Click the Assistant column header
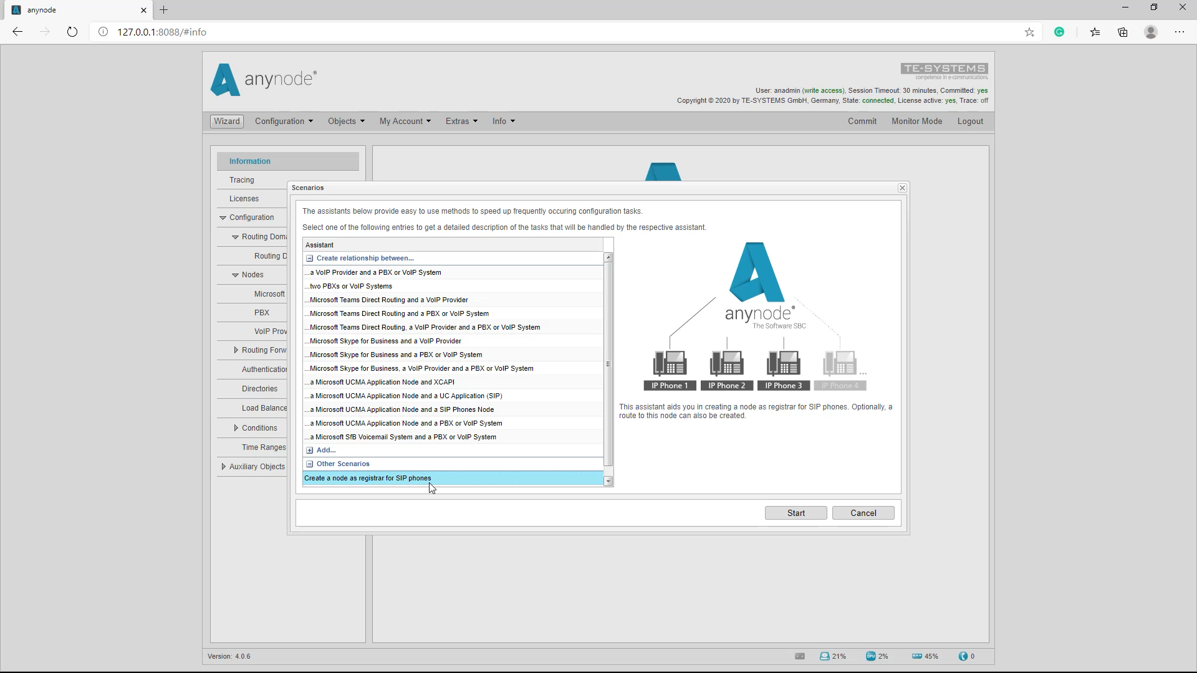The width and height of the screenshot is (1197, 673). 453,245
